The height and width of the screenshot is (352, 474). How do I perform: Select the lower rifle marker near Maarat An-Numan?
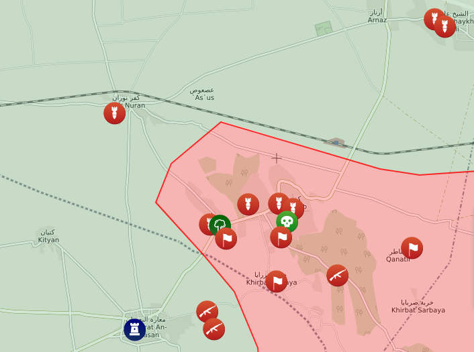click(214, 329)
